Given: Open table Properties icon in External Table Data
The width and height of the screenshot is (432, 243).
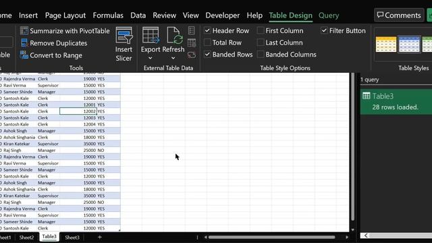Looking at the screenshot, I should coord(192,30).
